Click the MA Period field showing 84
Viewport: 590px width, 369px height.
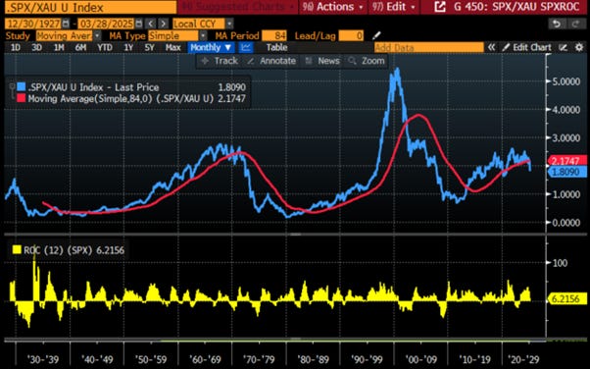[x=274, y=35]
